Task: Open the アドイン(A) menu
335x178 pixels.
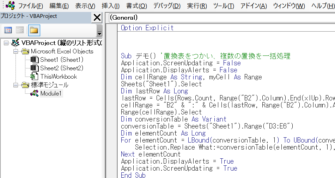Action: 254,6
